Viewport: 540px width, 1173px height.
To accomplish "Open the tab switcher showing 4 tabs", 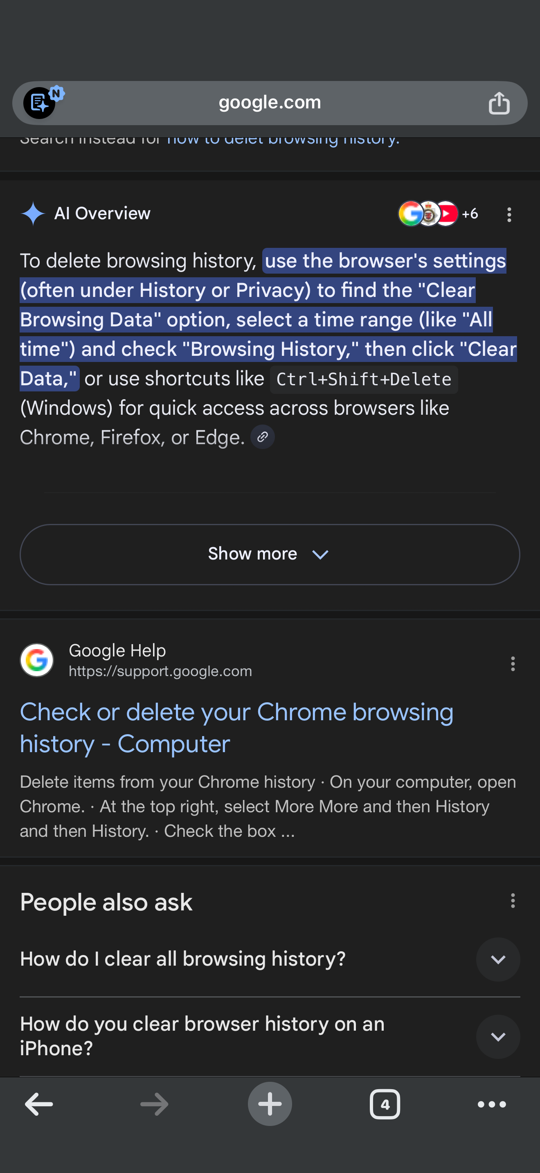I will point(385,1104).
